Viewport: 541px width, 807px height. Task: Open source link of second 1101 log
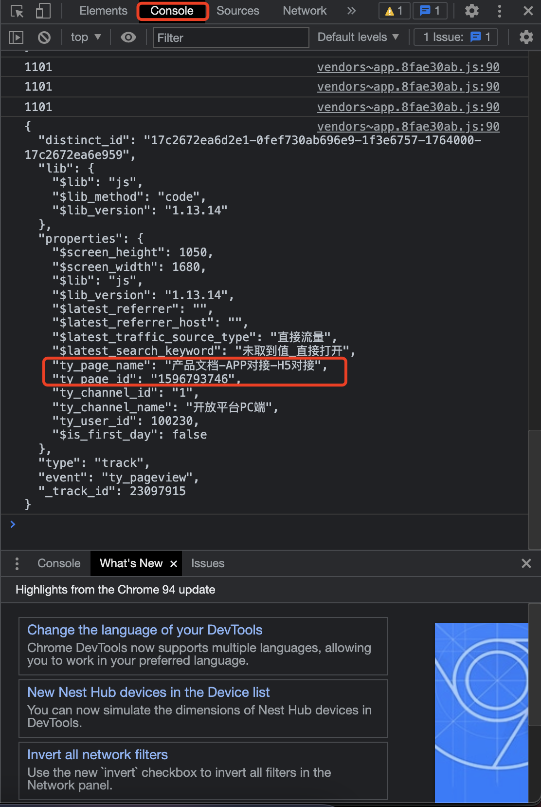click(408, 86)
